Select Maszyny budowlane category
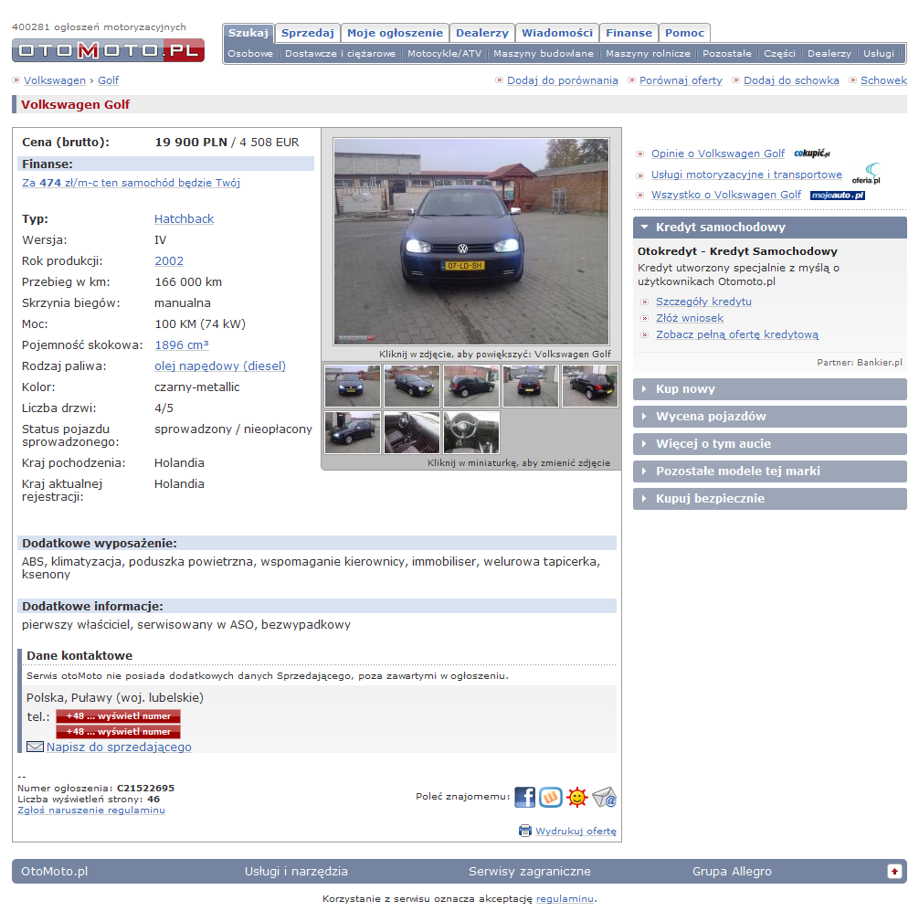Image resolution: width=919 pixels, height=922 pixels. click(x=544, y=54)
